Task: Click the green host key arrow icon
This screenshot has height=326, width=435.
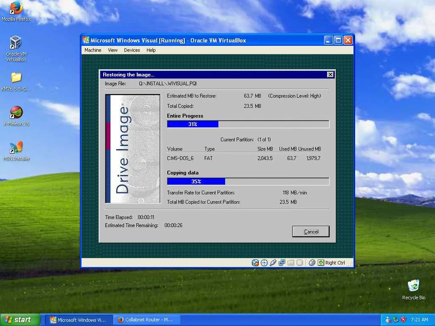Action: (321, 262)
